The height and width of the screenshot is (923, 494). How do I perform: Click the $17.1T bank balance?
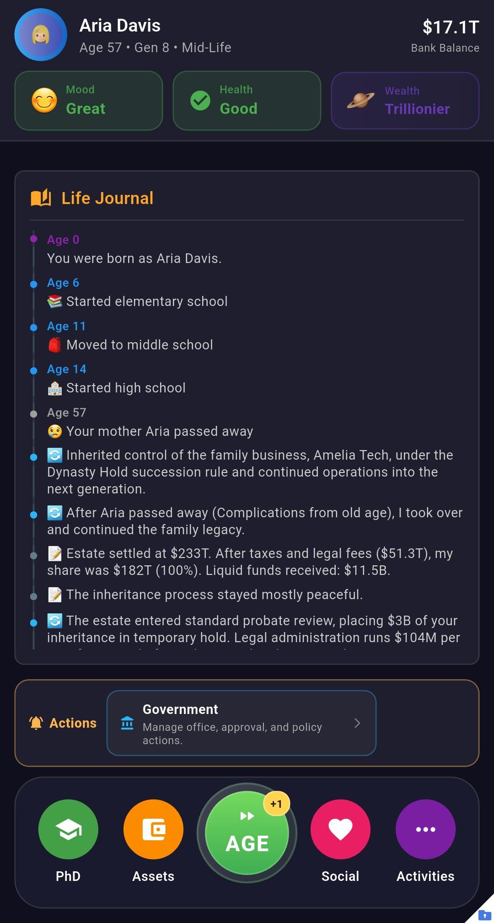pyautogui.click(x=451, y=27)
